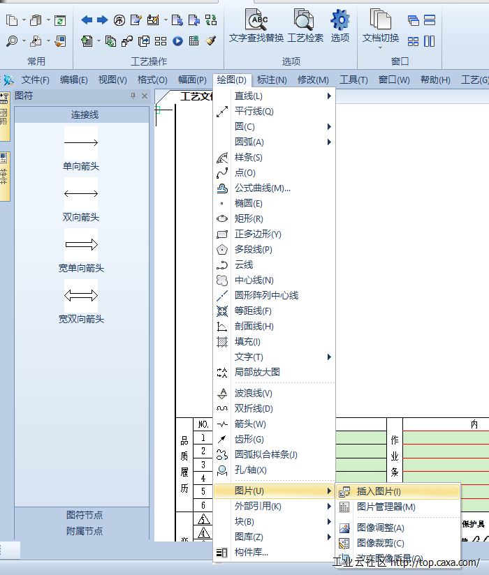This screenshot has width=489, height=575.
Task: Open dropdown arrow next to new document icon
Action: pyautogui.click(x=24, y=20)
